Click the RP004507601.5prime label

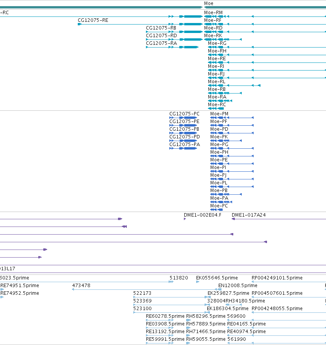277,294
